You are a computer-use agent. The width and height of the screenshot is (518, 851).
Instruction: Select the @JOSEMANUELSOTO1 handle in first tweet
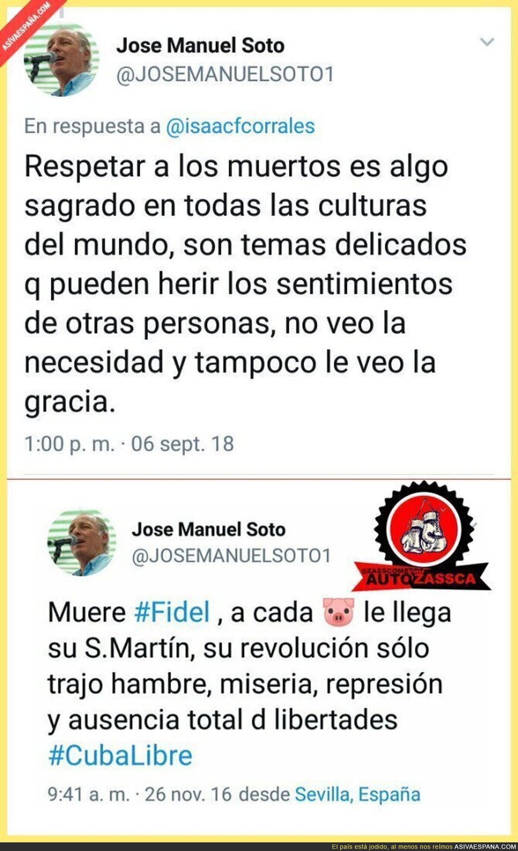pyautogui.click(x=225, y=74)
